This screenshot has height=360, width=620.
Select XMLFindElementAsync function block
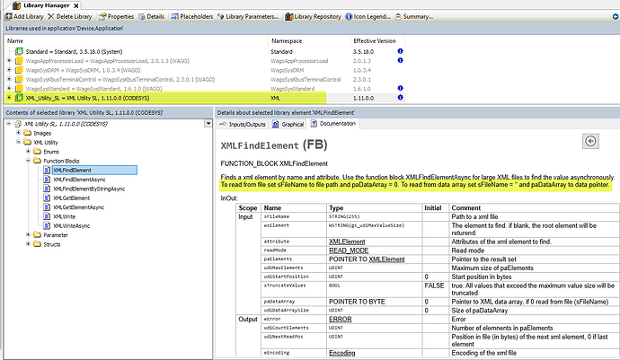coord(79,180)
